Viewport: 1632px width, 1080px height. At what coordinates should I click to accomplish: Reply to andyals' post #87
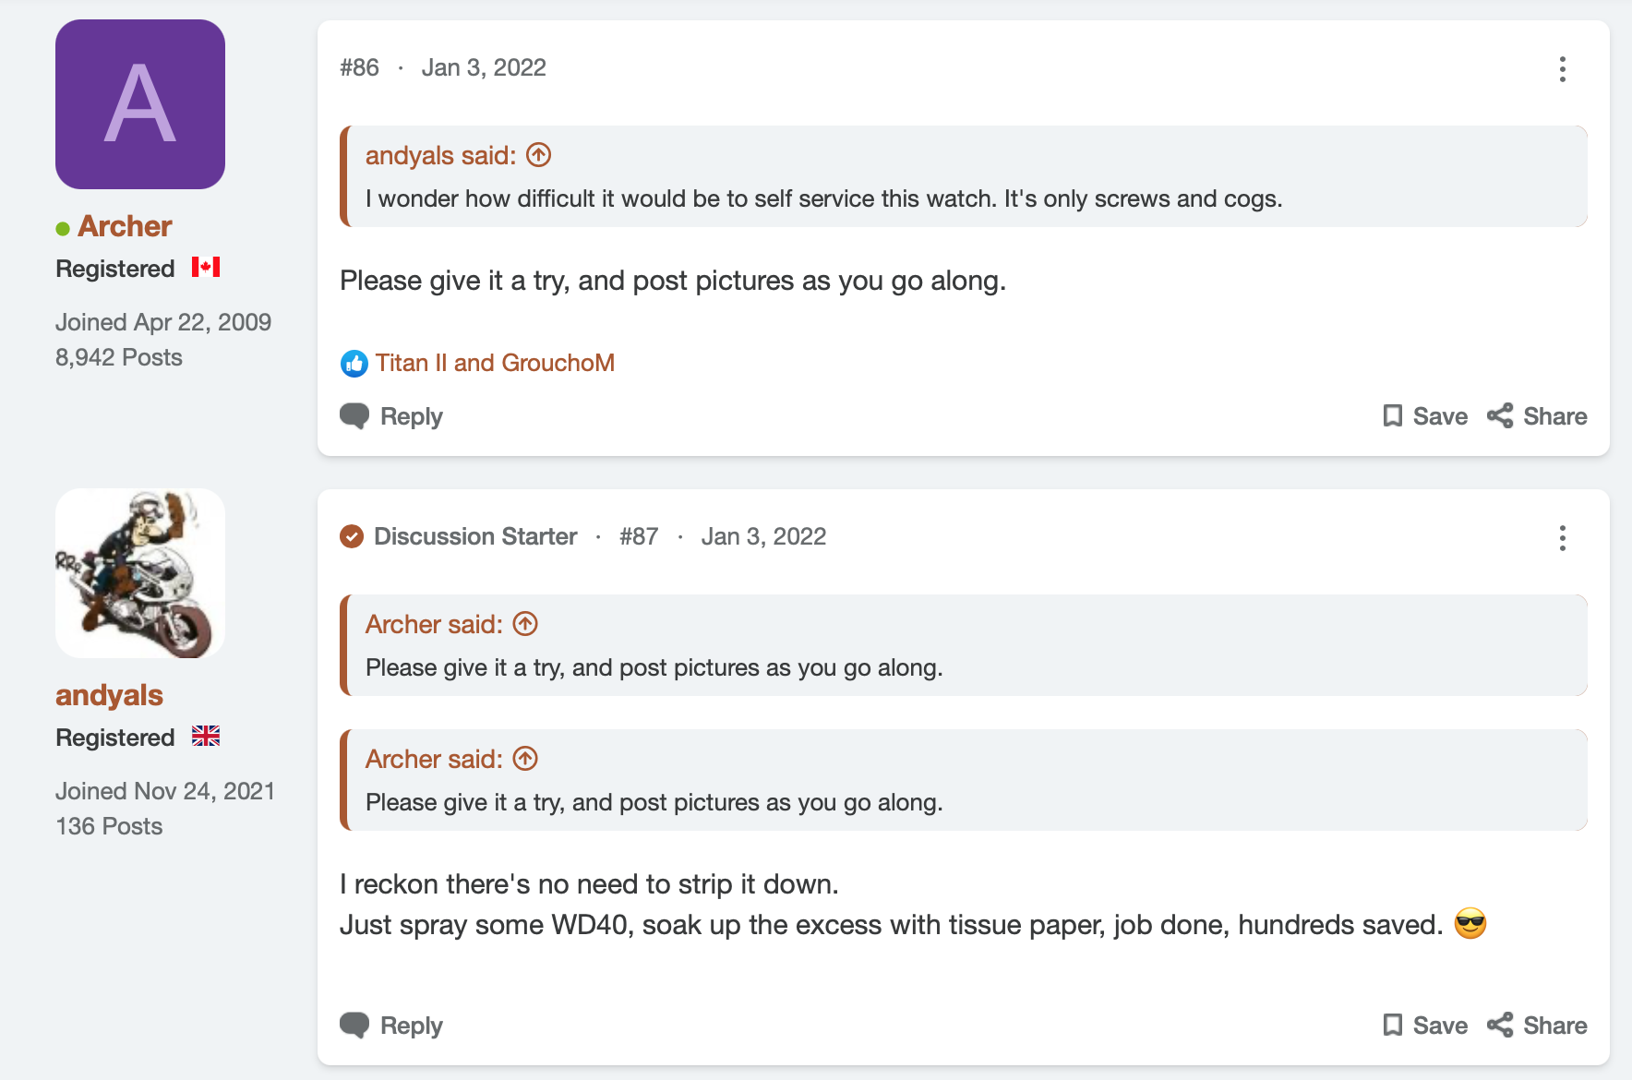pos(392,1026)
